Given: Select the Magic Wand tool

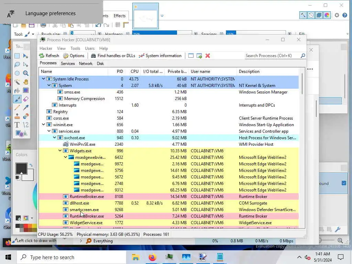Looking at the screenshot, I should 17,82.
